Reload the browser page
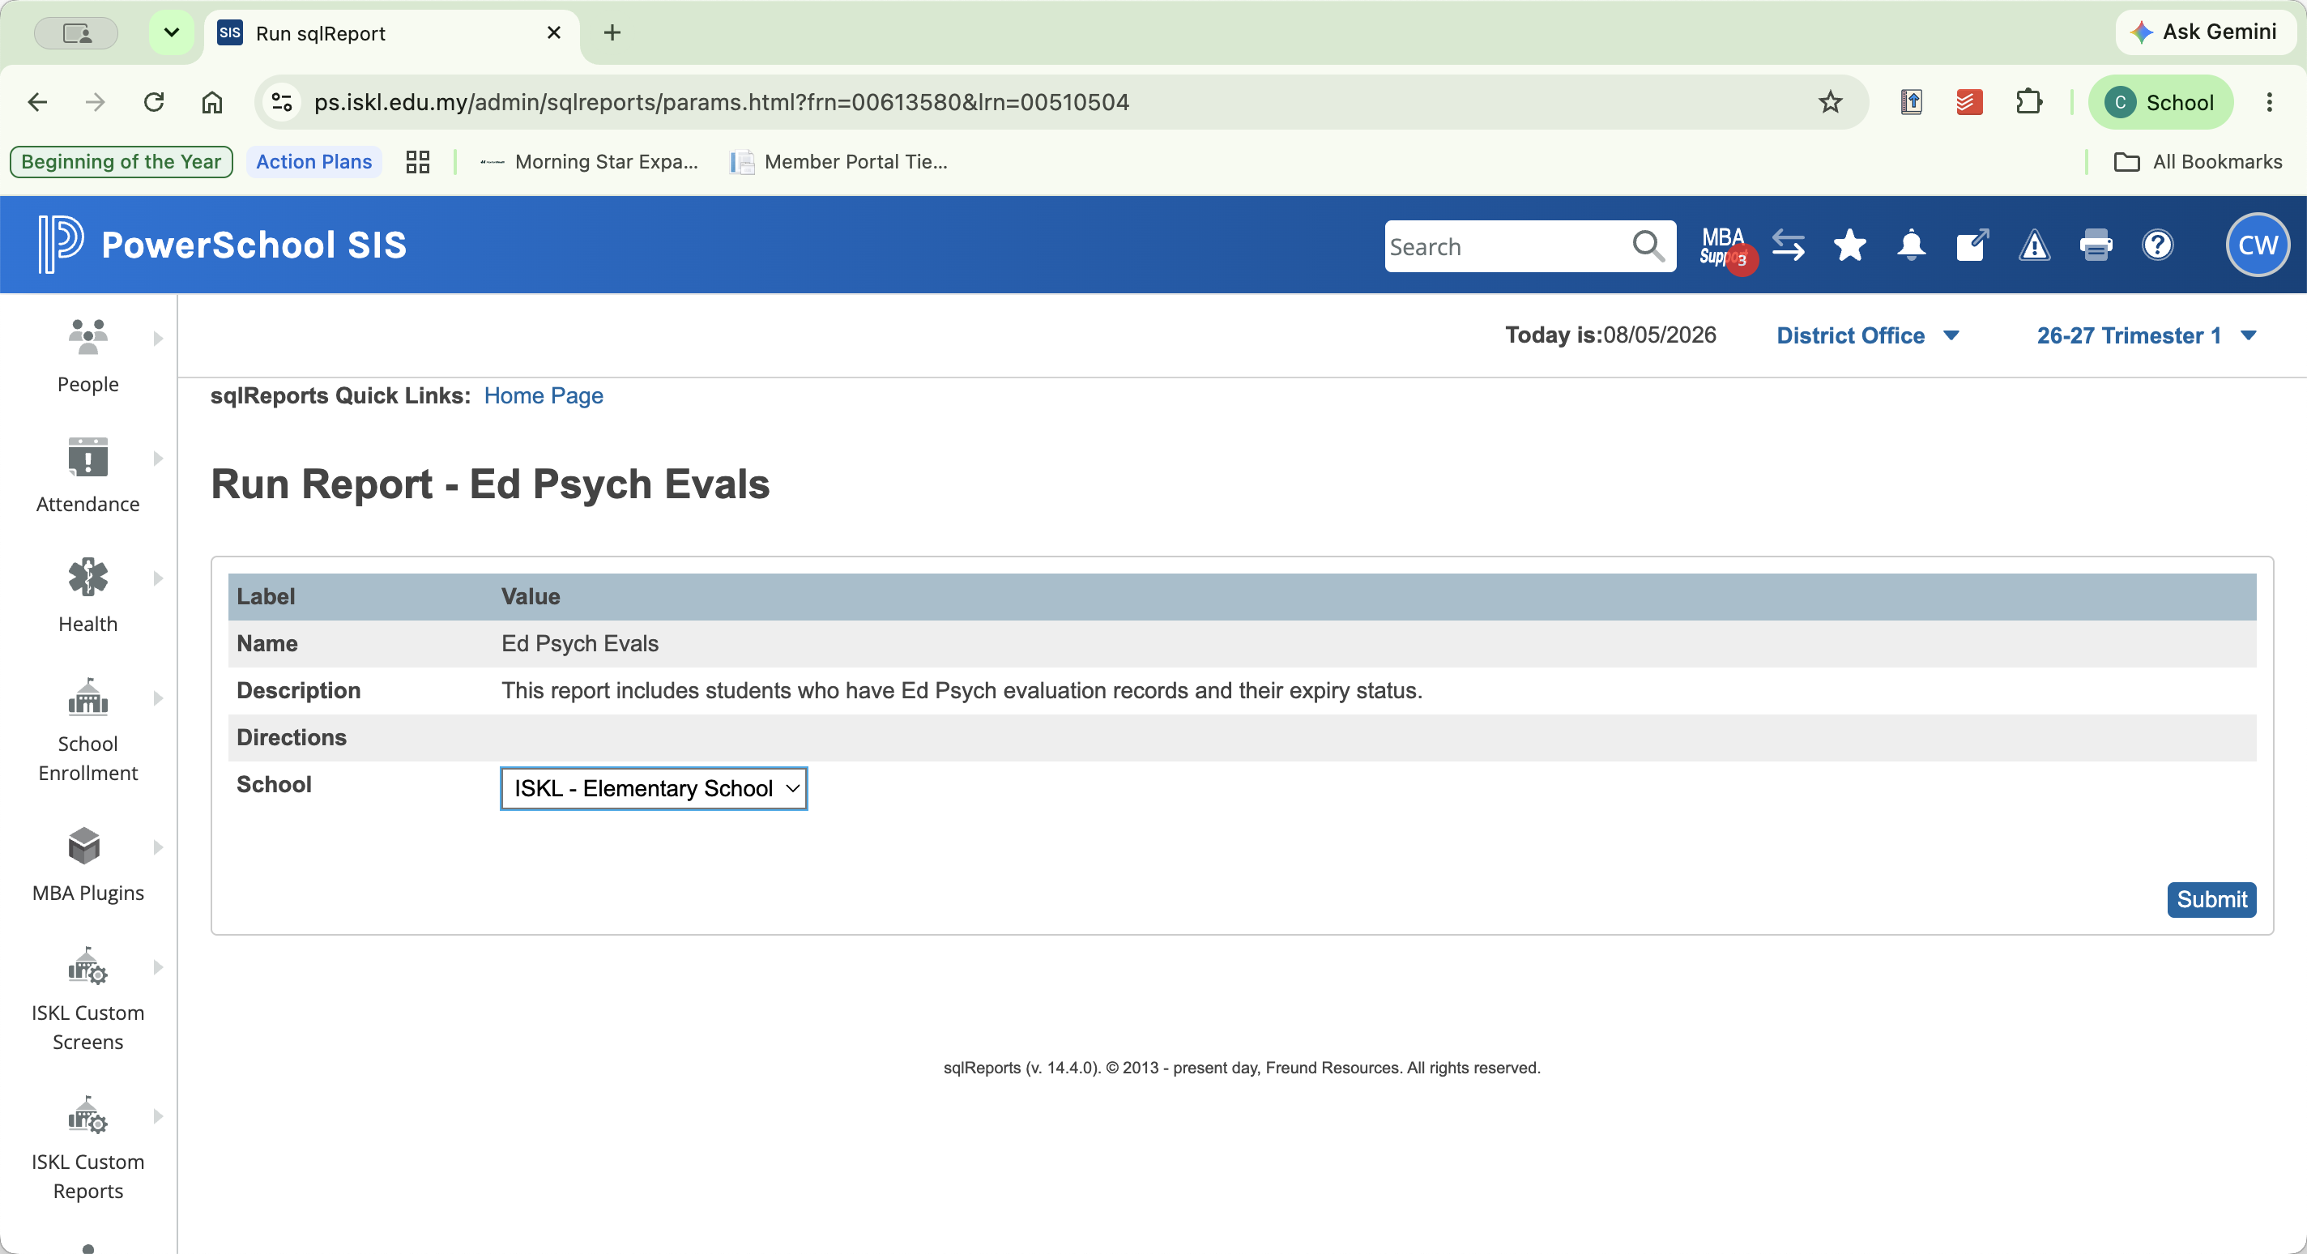Viewport: 2307px width, 1254px height. pyautogui.click(x=154, y=102)
